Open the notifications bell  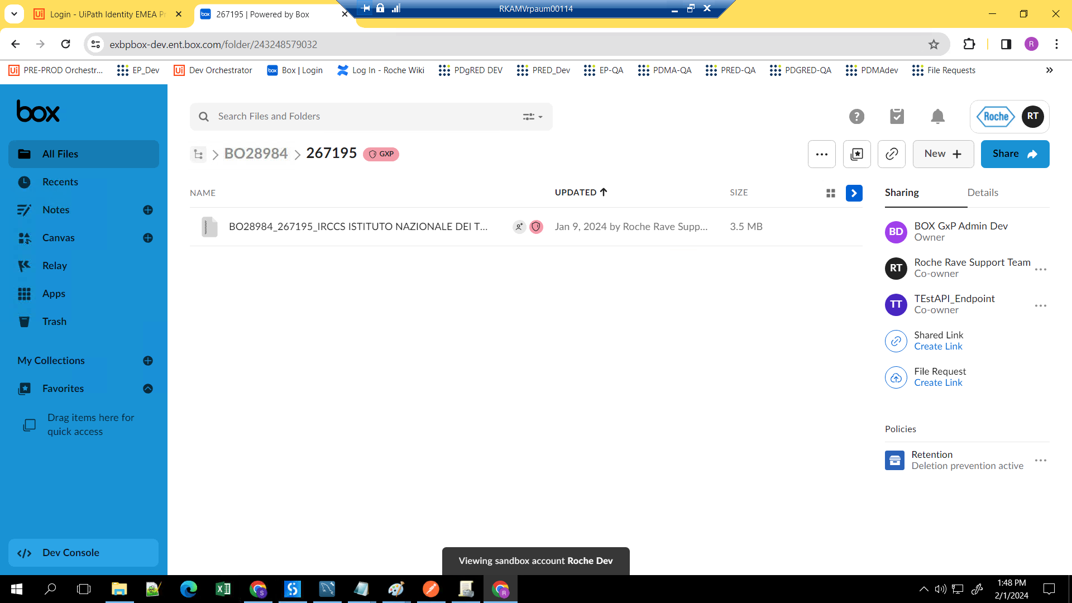pos(937,117)
